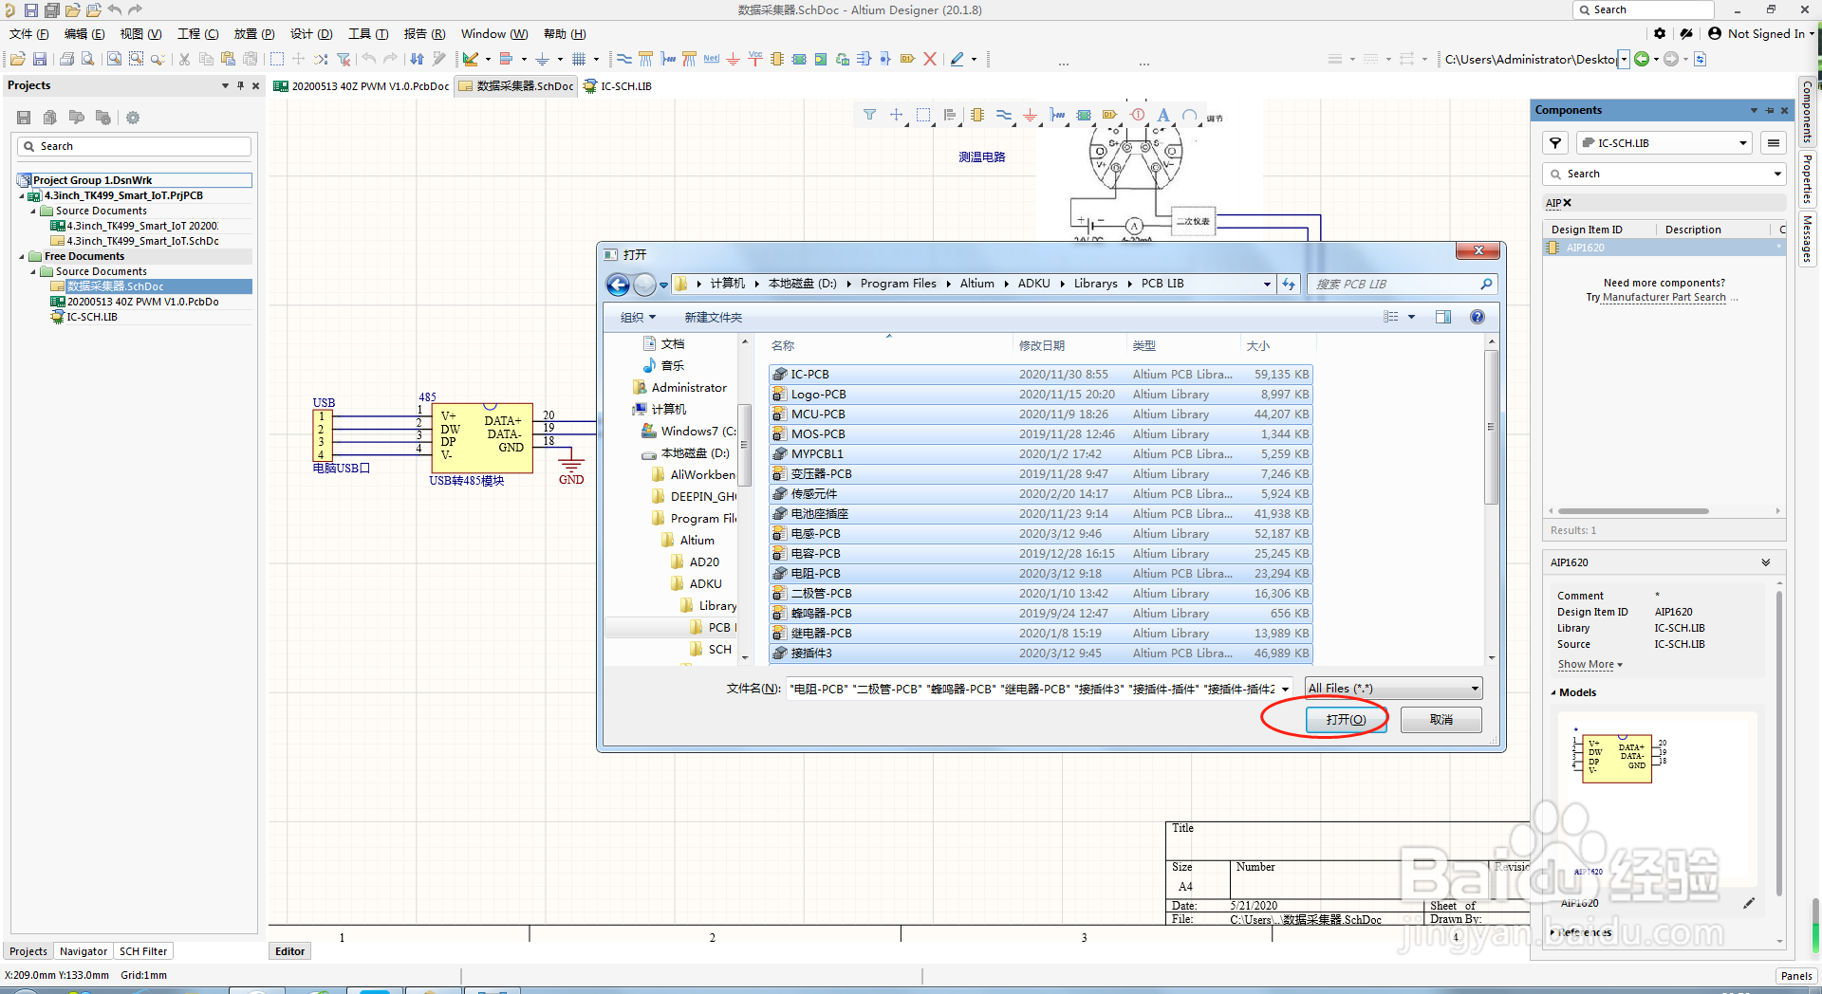
Task: Click the help question mark icon in the dialog
Action: point(1478,317)
